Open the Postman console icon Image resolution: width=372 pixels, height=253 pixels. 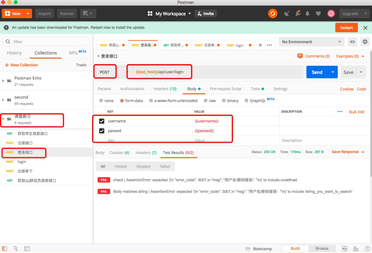[27, 248]
